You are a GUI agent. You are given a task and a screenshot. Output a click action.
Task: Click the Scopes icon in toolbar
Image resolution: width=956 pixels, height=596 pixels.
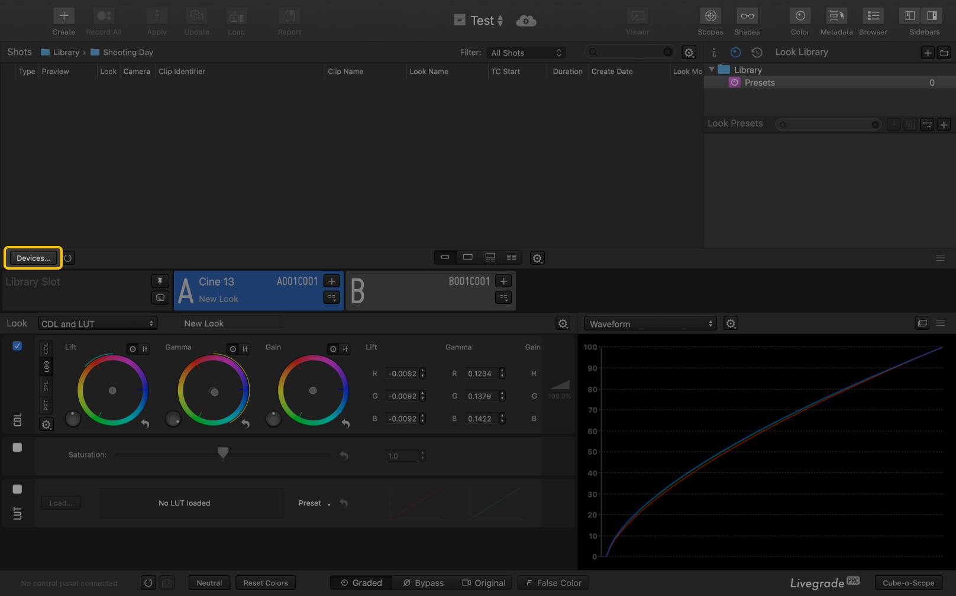tap(710, 16)
